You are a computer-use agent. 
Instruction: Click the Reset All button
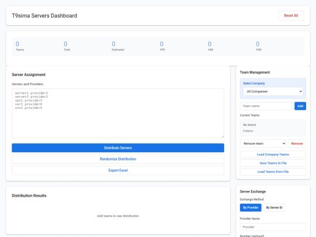click(291, 16)
